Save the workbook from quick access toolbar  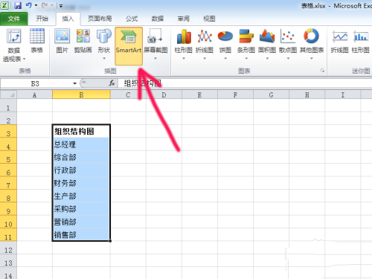pos(18,5)
